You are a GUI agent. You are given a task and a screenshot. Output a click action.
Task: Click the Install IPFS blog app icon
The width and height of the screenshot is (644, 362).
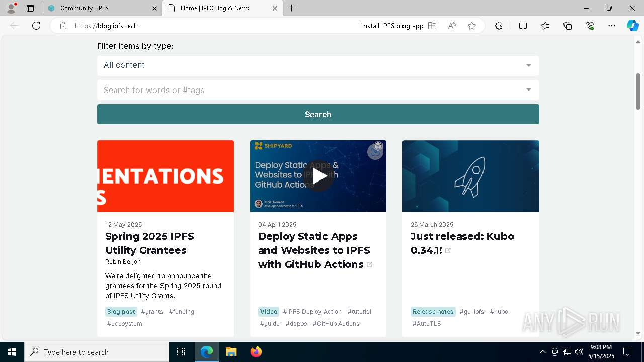pos(432,26)
